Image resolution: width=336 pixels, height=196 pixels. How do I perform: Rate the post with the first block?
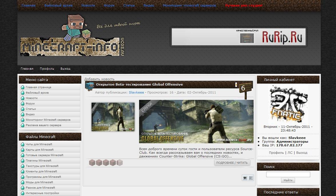92,163
